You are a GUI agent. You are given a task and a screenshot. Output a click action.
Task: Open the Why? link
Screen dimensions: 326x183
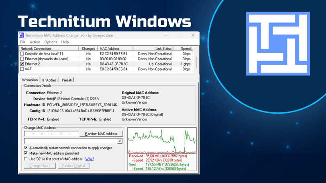click(90, 159)
